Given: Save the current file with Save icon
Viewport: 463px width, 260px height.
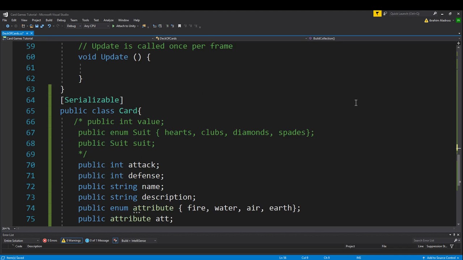Looking at the screenshot, I should [x=37, y=26].
